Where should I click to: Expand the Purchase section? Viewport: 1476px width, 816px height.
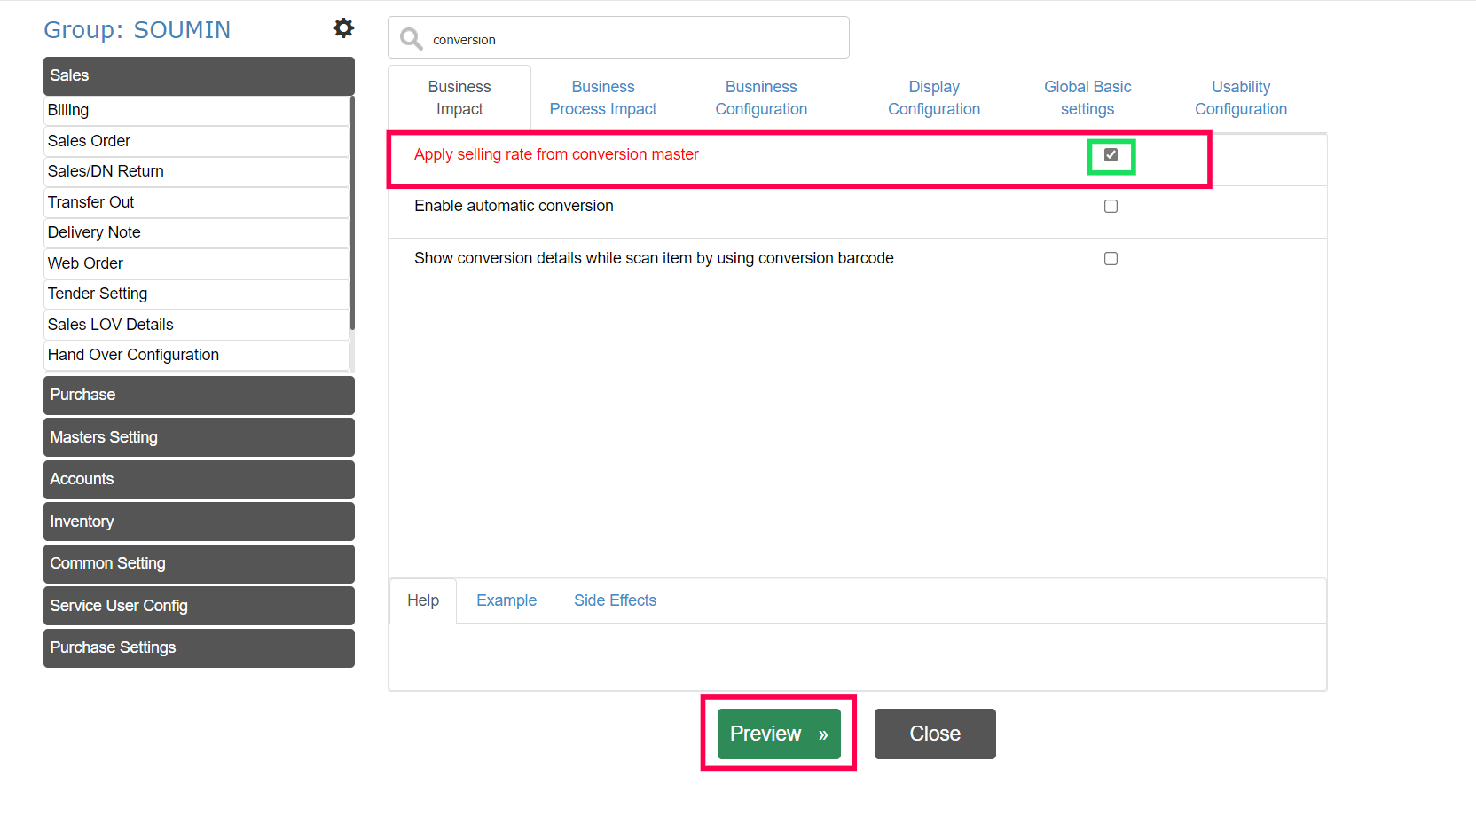(199, 396)
